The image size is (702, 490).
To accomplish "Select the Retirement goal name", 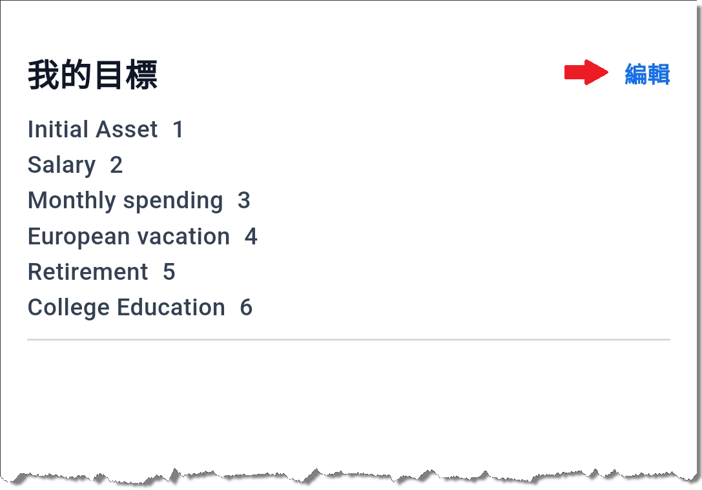I will (x=88, y=272).
